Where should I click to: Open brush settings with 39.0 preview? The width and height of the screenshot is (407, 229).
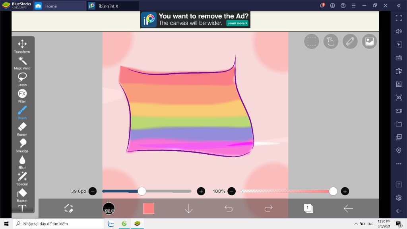(x=109, y=208)
